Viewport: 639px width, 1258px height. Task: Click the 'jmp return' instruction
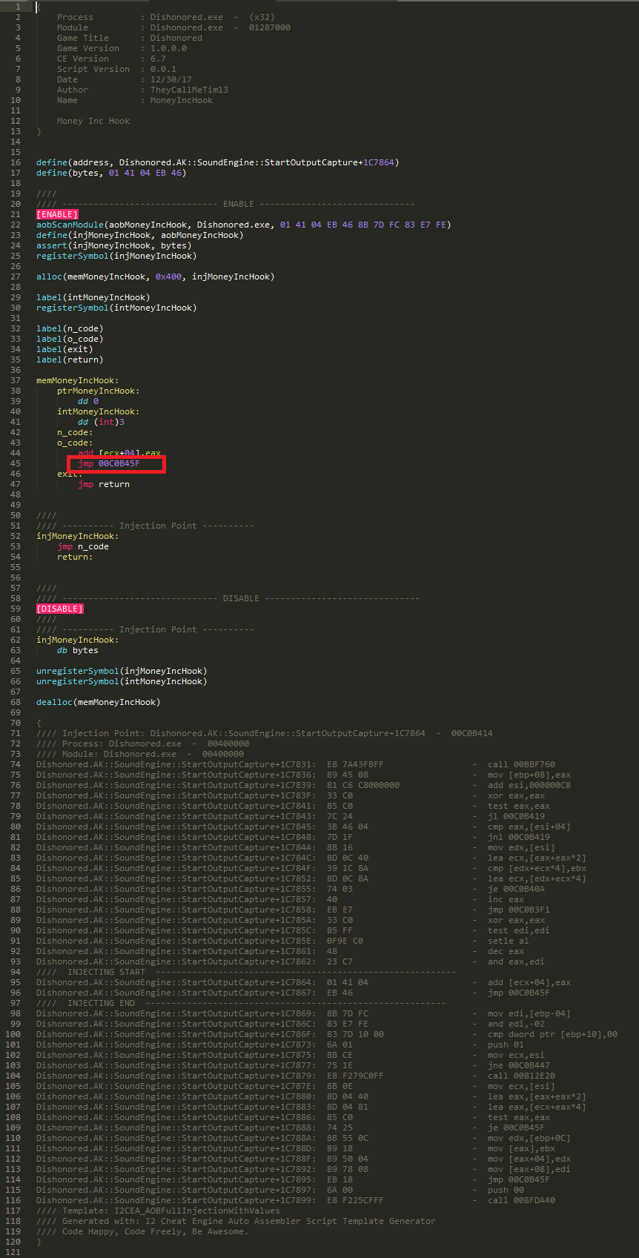point(103,484)
